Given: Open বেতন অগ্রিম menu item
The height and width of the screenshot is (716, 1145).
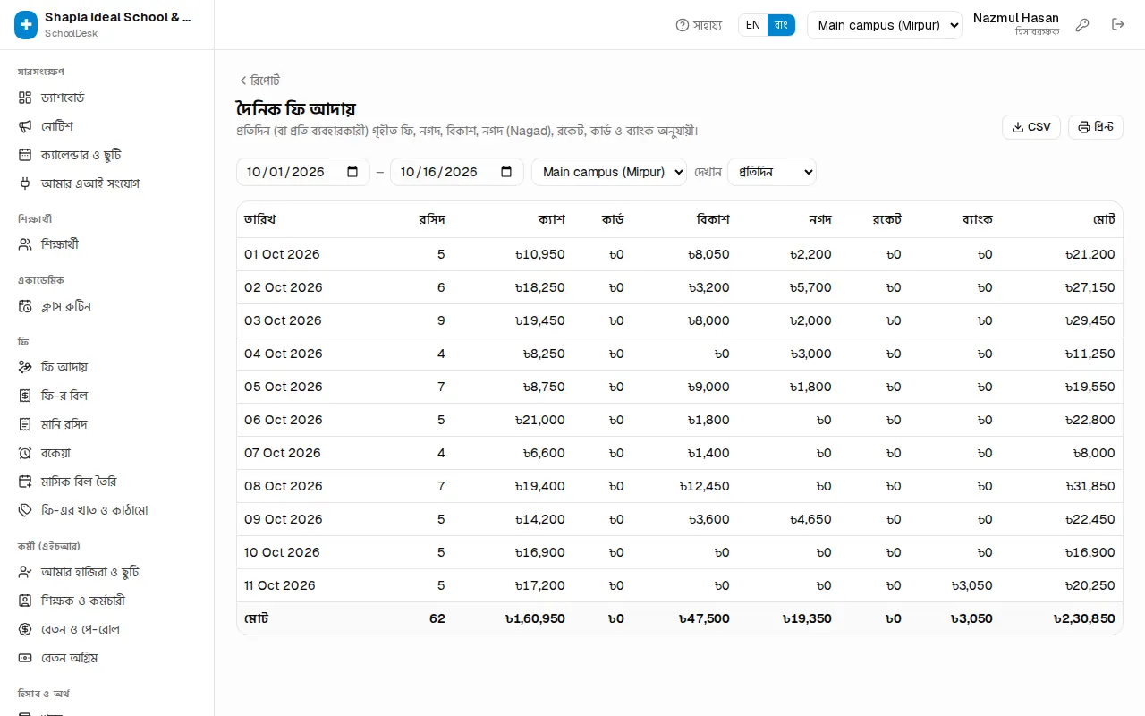Looking at the screenshot, I should pyautogui.click(x=107, y=658).
